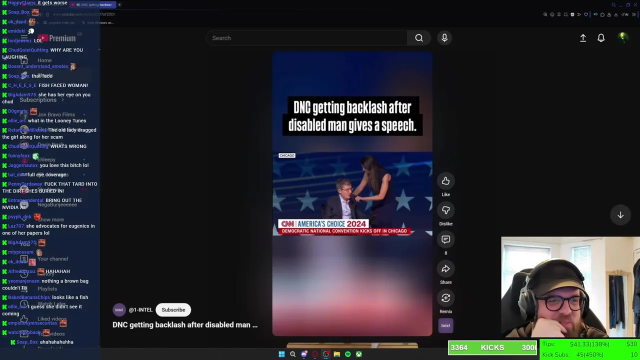Viewport: 640px width, 360px height.
Task: Click browser title bar search tabs icon
Action: tap(613, 5)
